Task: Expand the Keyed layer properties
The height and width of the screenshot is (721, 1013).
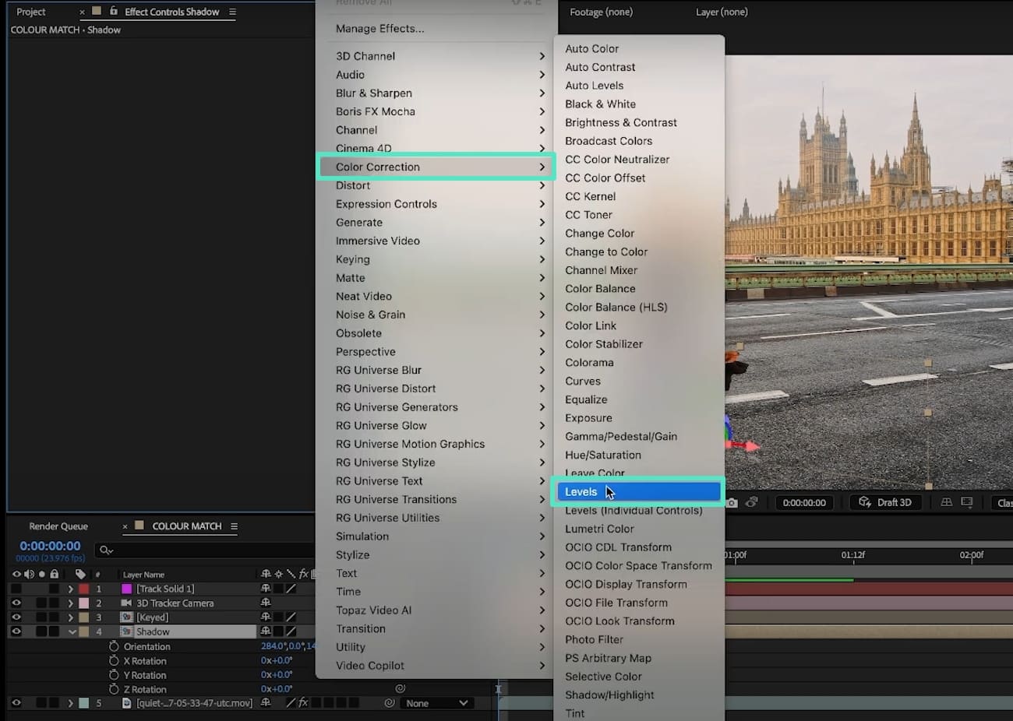Action: [70, 617]
